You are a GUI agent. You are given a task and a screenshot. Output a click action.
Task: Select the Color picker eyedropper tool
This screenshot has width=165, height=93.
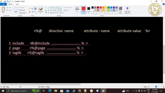(32, 12)
